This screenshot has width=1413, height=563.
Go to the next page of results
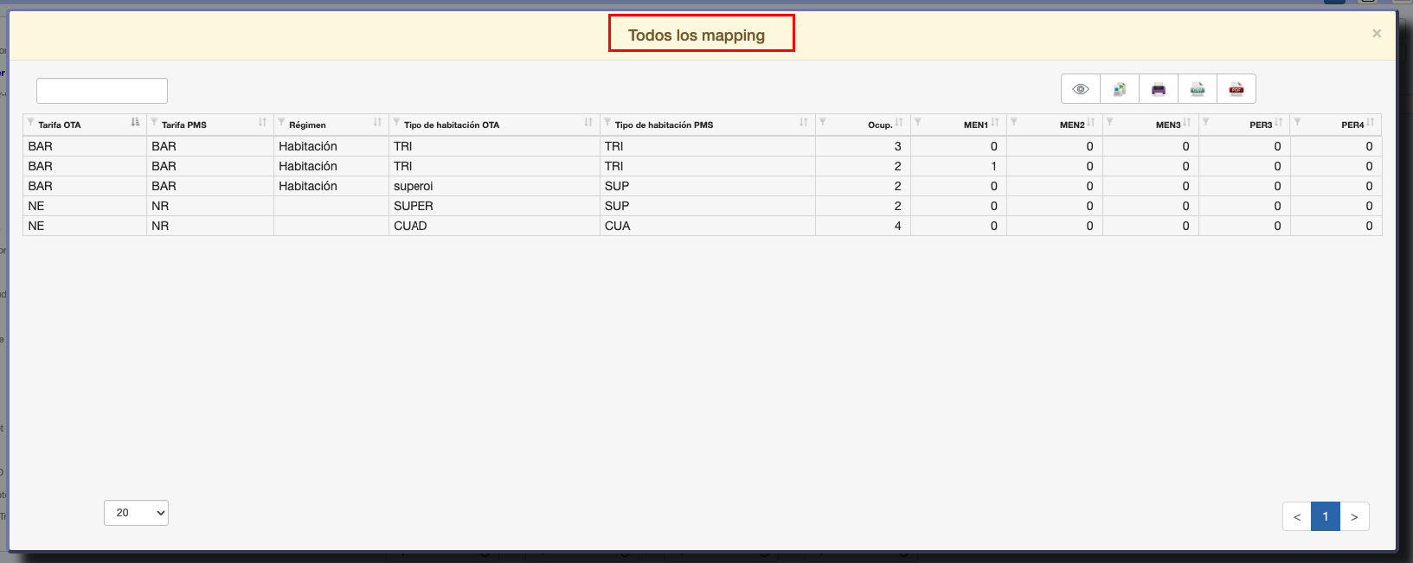coord(1354,516)
